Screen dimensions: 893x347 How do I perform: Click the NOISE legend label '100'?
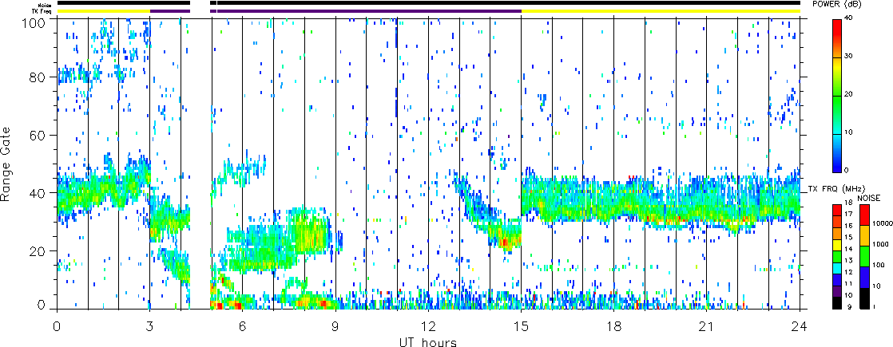[x=878, y=265]
